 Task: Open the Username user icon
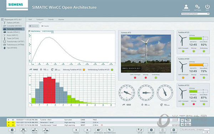186,7
